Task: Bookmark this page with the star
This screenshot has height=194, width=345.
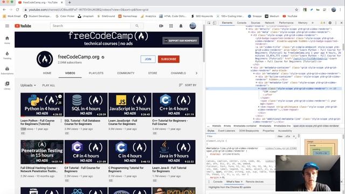Action: point(296,10)
